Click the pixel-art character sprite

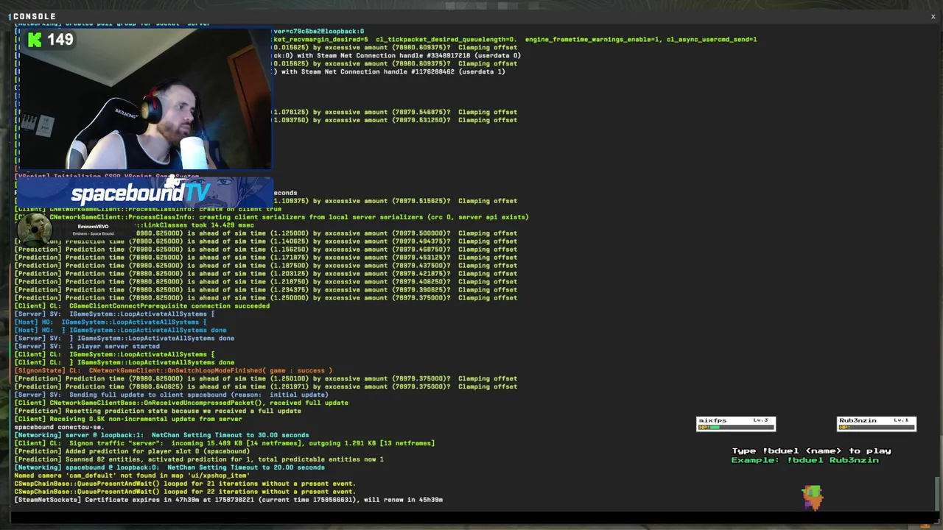coord(812,497)
